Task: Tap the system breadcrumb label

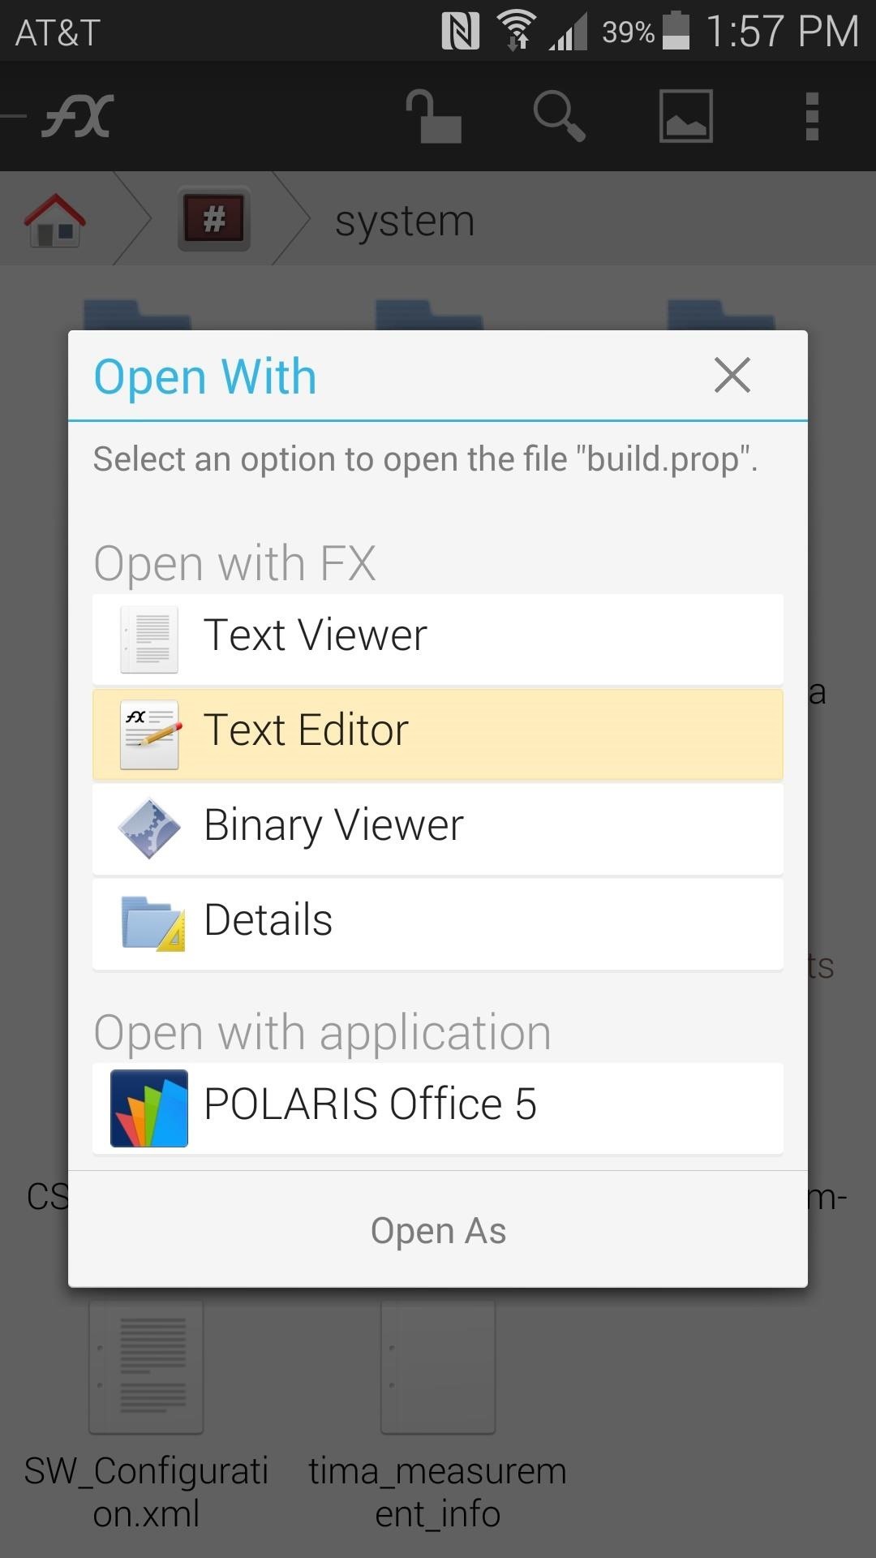Action: [405, 220]
